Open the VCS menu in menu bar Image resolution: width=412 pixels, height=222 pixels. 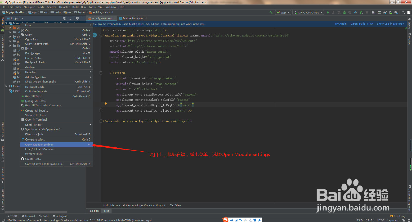[x=101, y=7]
